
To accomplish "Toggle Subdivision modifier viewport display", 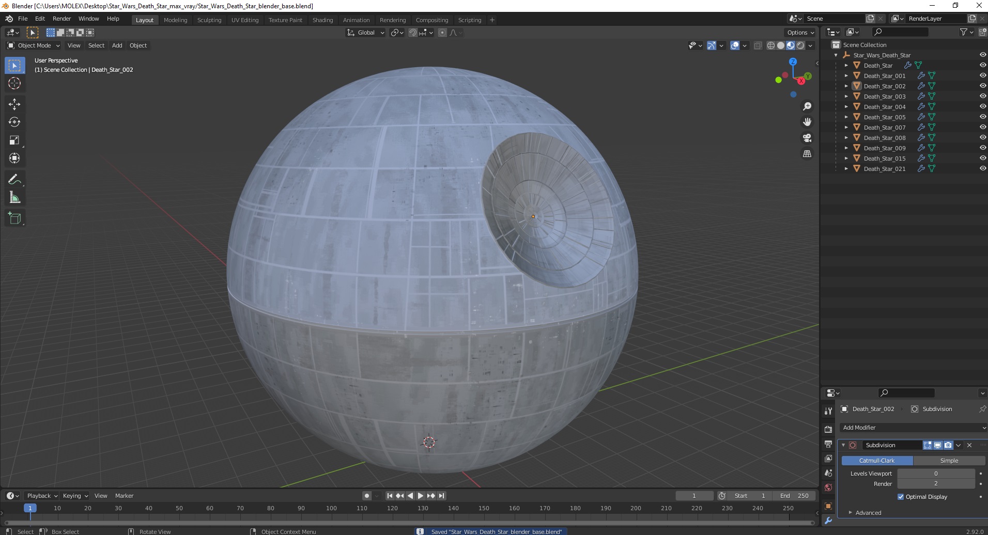I will point(937,445).
